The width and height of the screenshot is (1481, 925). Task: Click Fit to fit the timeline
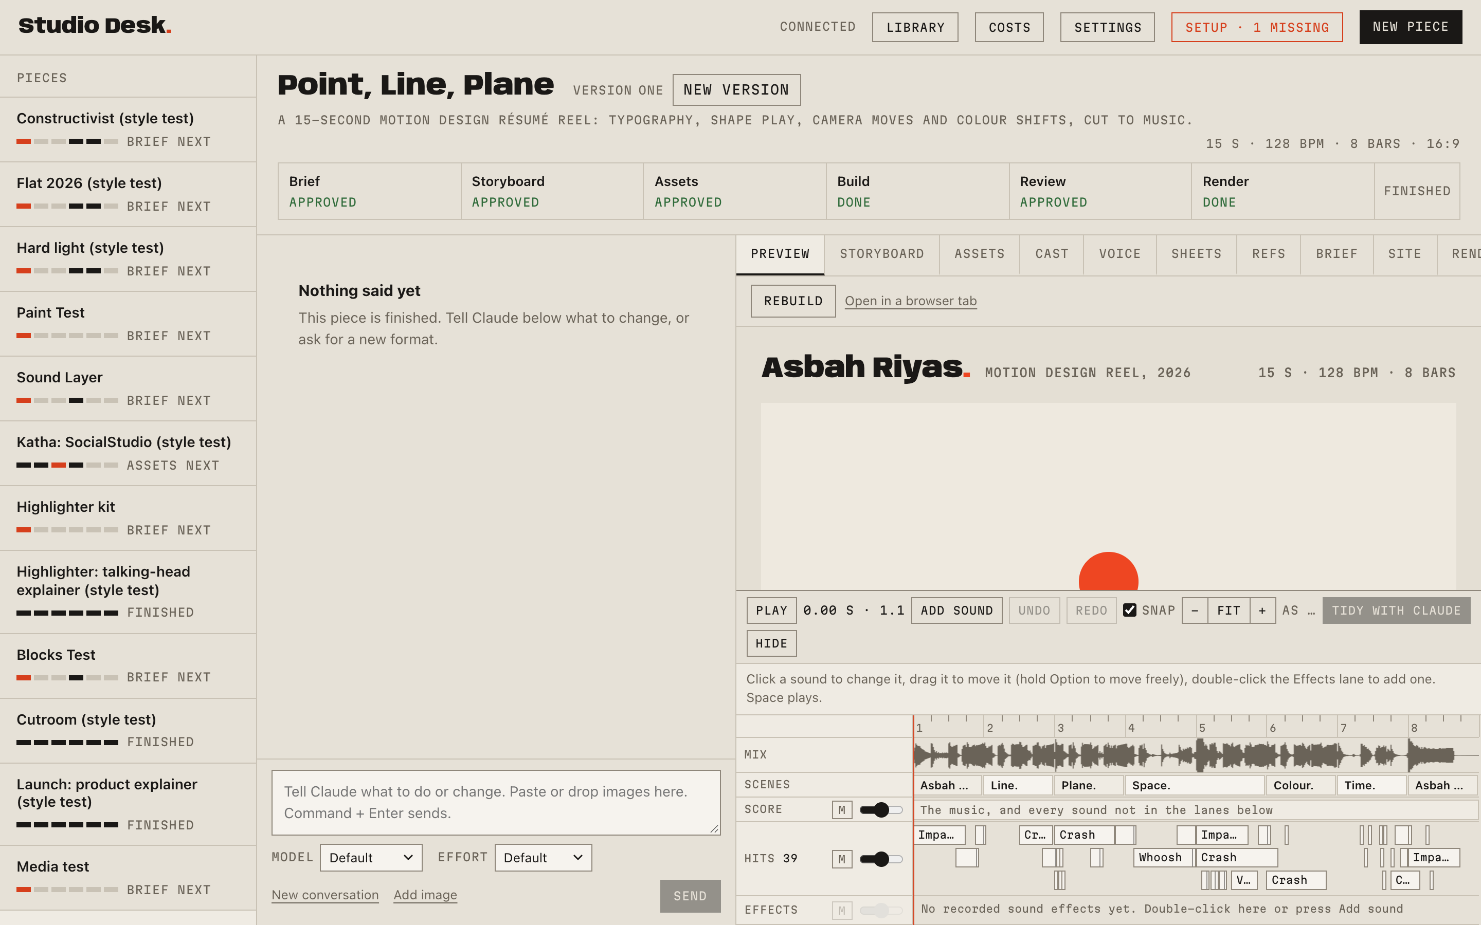(x=1229, y=610)
